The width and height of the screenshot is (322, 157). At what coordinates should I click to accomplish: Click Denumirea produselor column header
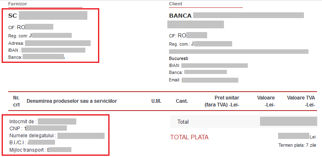pos(72,101)
